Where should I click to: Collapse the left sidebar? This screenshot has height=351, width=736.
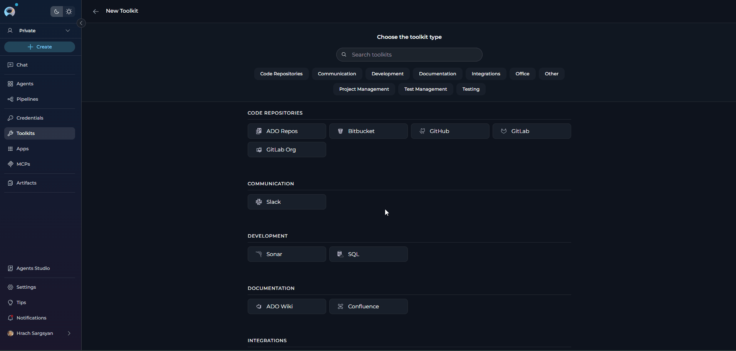click(81, 23)
